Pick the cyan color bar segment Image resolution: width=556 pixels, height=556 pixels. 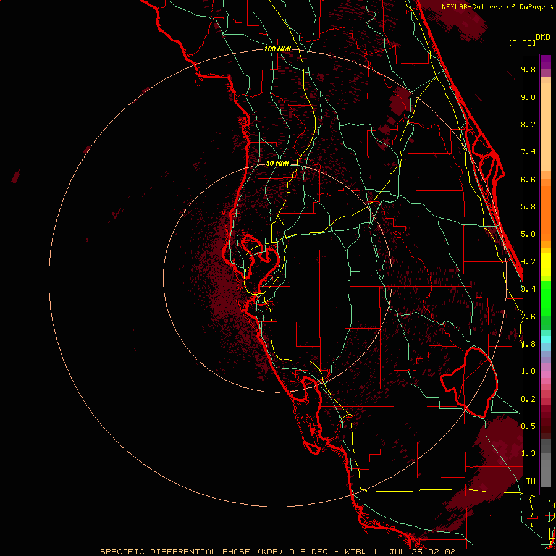[x=545, y=340]
